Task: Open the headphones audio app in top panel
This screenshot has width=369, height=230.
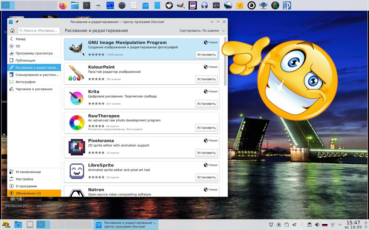Action: pos(204,5)
